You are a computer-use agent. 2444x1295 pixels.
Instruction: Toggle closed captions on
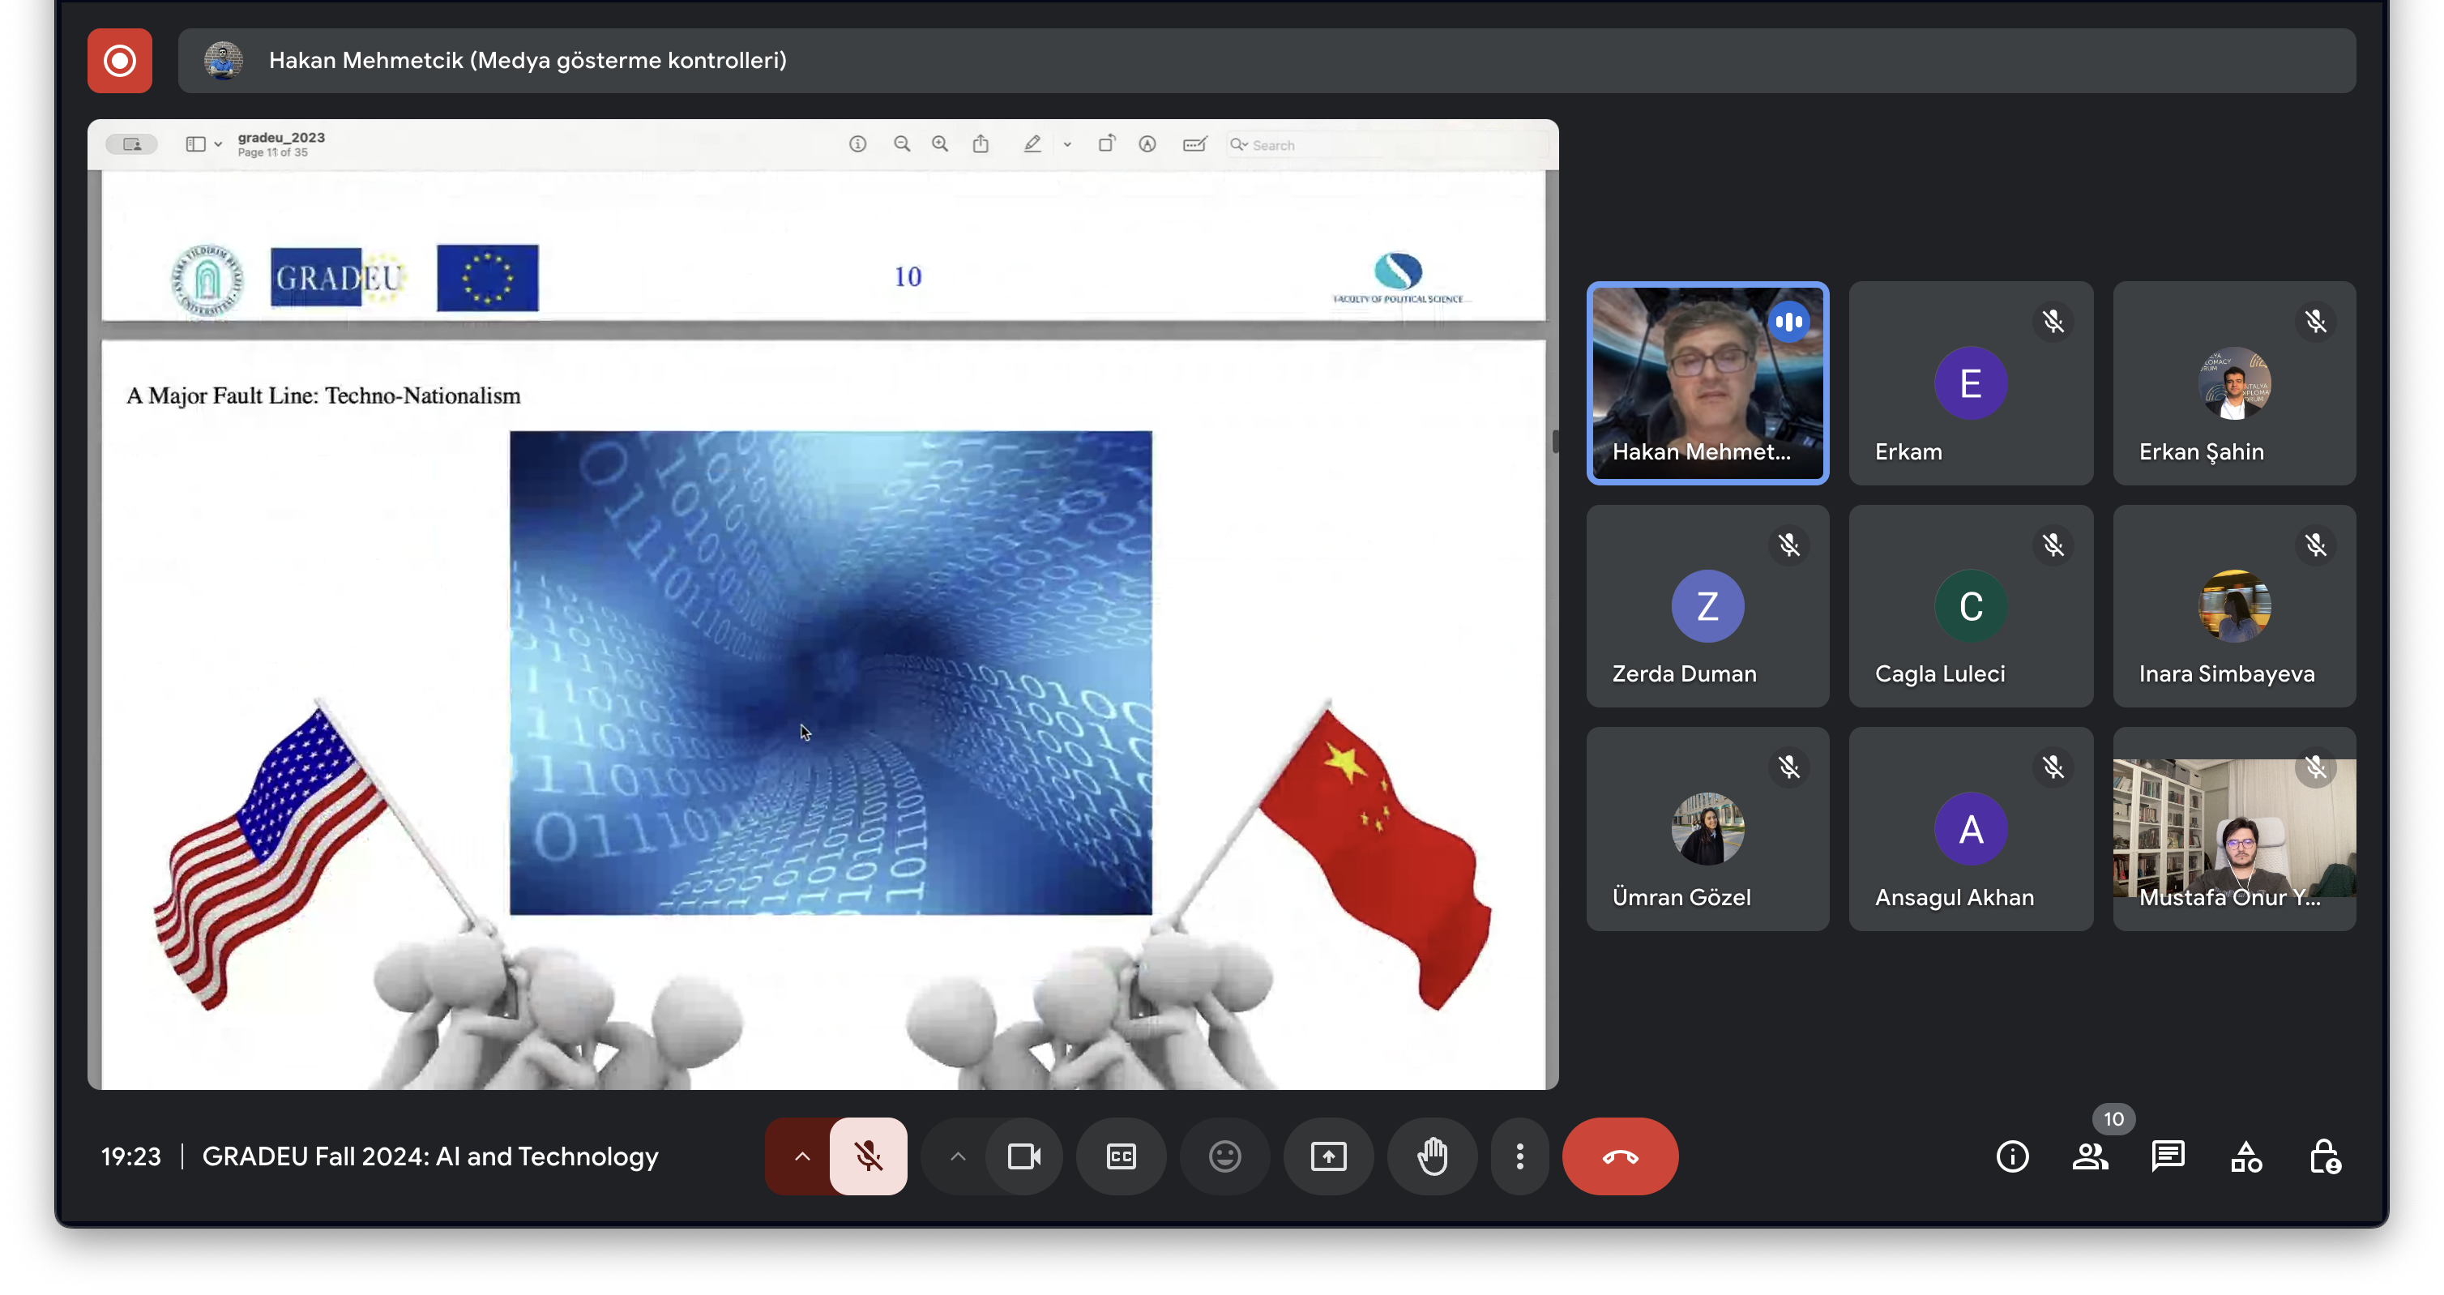point(1121,1156)
